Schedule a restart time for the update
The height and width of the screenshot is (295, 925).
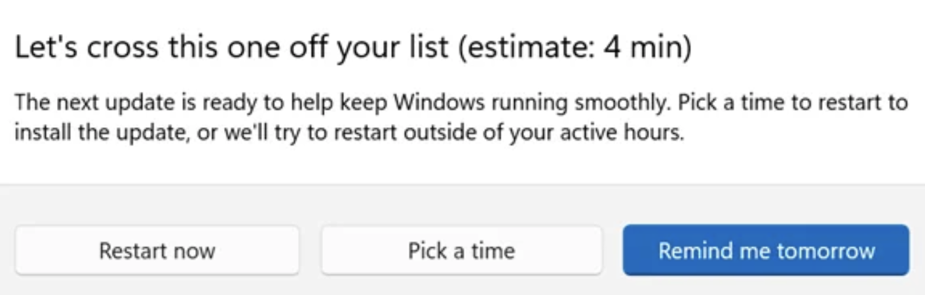tap(461, 250)
